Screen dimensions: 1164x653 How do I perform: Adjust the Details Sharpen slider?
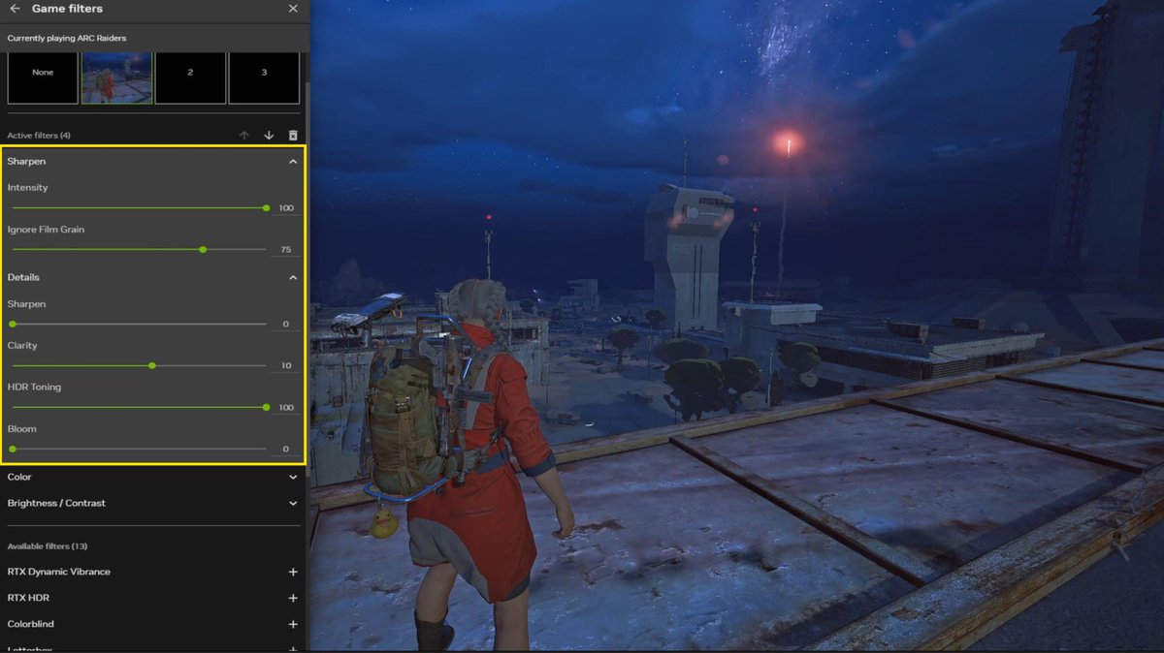(x=139, y=324)
